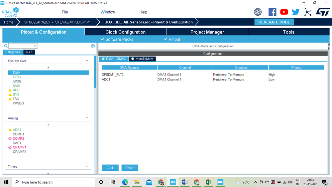Click the sort arrow under Analog

pyautogui.click(x=48, y=125)
